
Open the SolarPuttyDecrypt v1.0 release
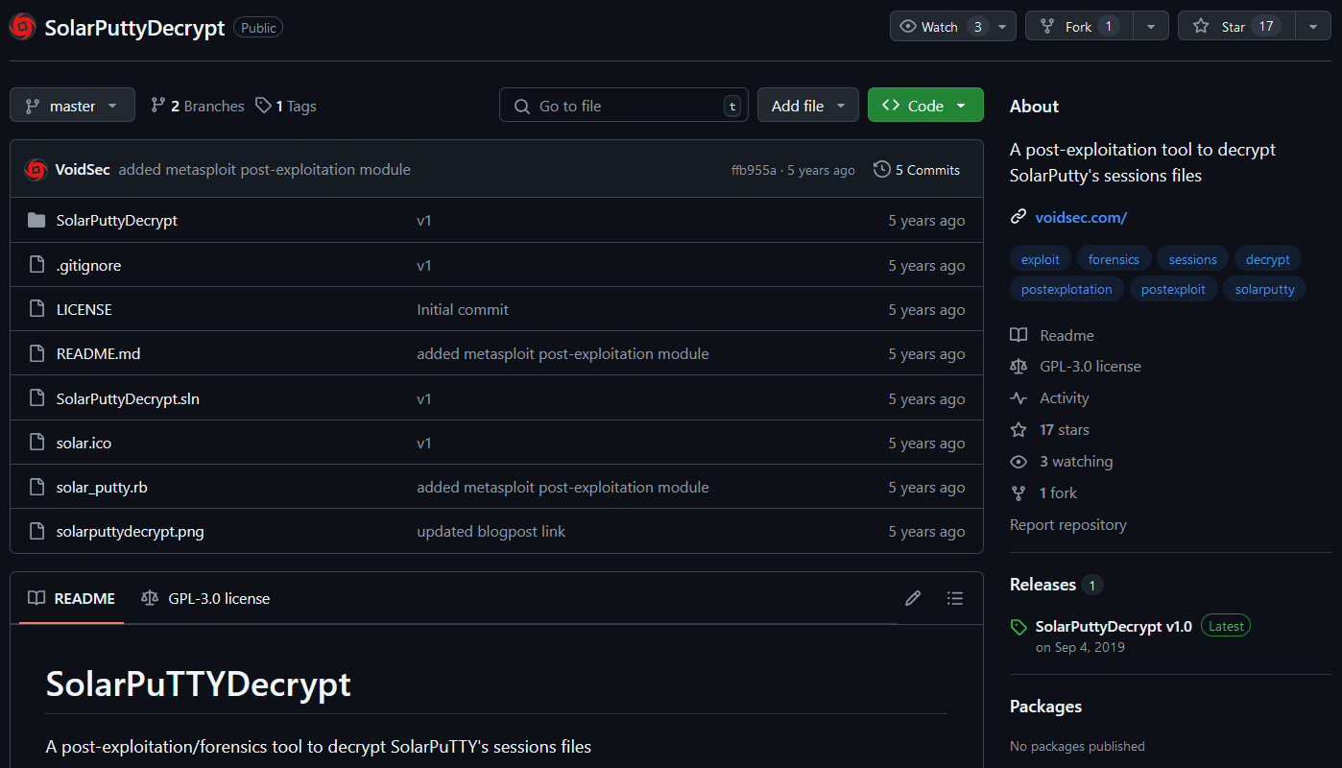click(x=1114, y=626)
